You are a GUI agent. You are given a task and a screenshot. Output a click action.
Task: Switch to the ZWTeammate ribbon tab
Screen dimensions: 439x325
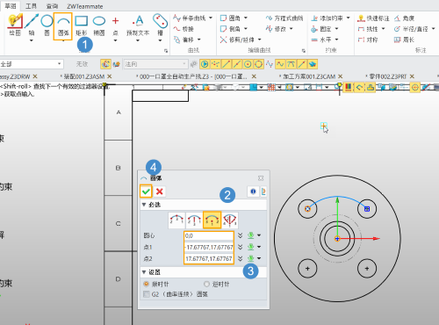[x=85, y=6]
